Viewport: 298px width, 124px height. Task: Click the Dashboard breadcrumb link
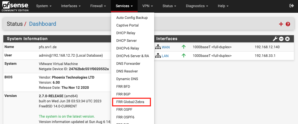tap(43, 24)
